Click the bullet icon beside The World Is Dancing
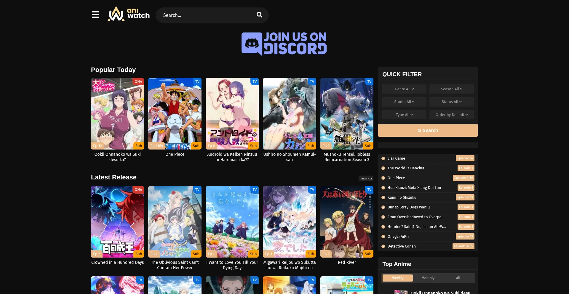The width and height of the screenshot is (569, 294). point(383,168)
